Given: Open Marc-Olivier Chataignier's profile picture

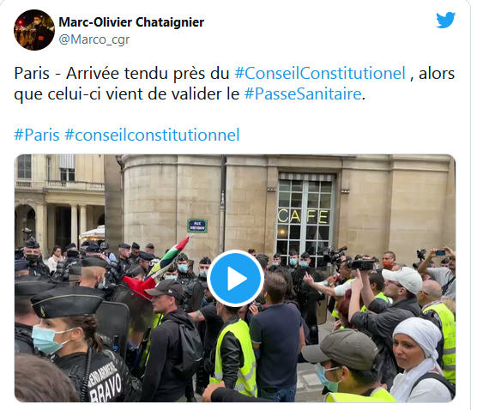Looking at the screenshot, I should tap(34, 30).
